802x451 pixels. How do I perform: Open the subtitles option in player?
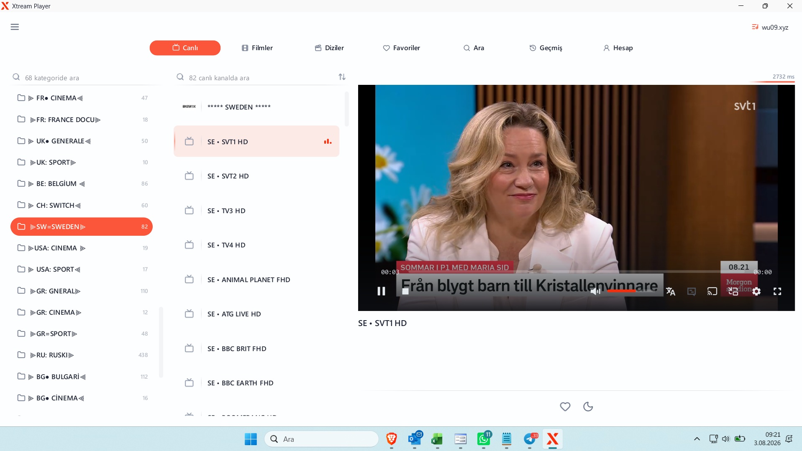(692, 291)
